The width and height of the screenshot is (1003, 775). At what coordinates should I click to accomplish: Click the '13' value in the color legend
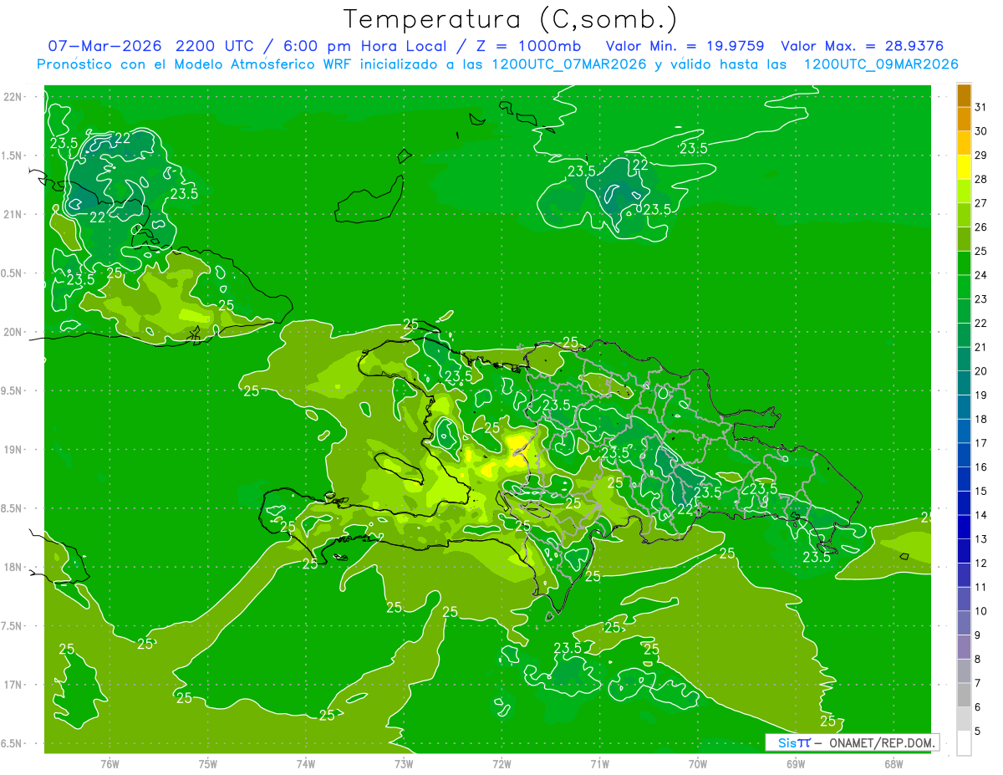click(x=981, y=539)
